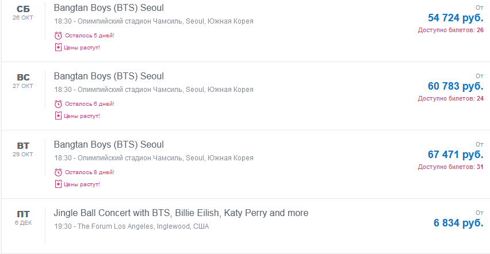Open the Bangtan Boys Seoul event on 27 ОКТ
490x254 pixels.
tap(109, 76)
